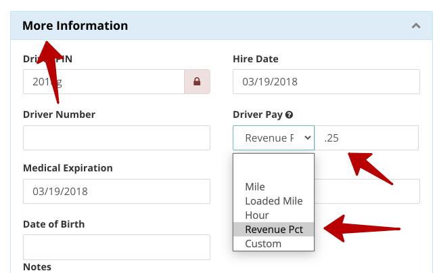439x273 pixels.
Task: Click the lock icon beside Driver PIN
Action: [197, 81]
